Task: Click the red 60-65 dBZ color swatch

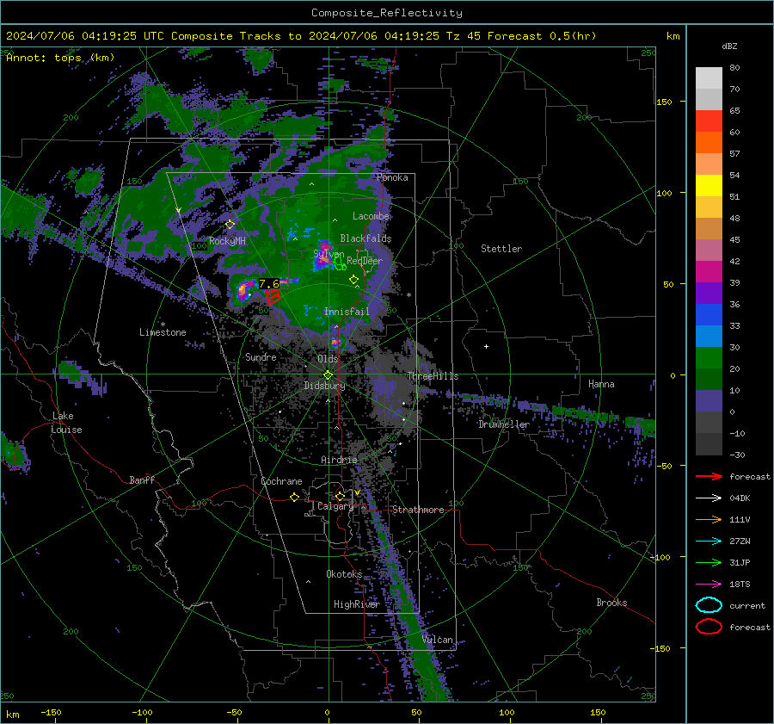Action: [x=709, y=121]
